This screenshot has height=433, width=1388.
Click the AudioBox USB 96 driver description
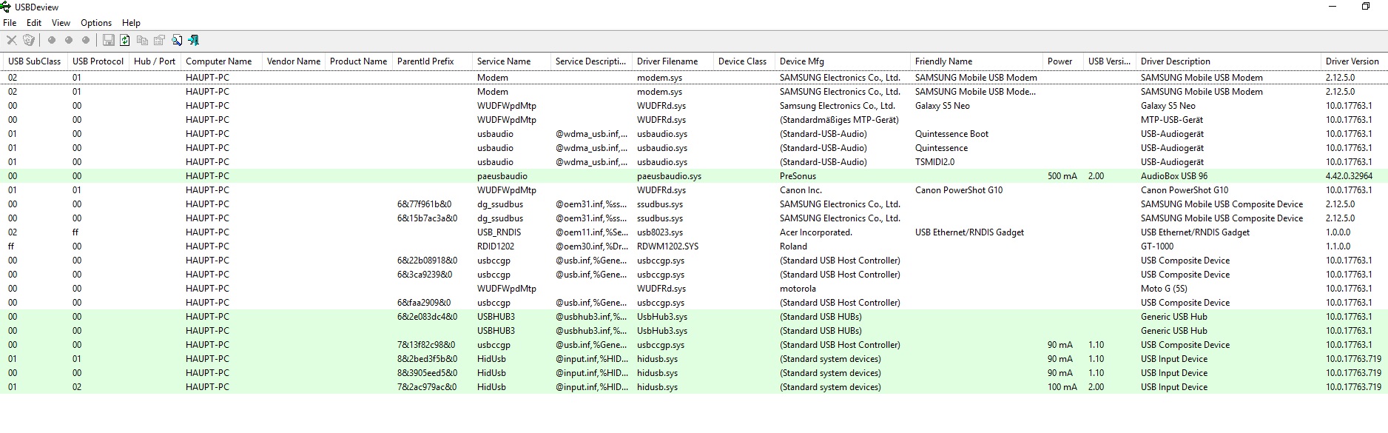point(1174,176)
